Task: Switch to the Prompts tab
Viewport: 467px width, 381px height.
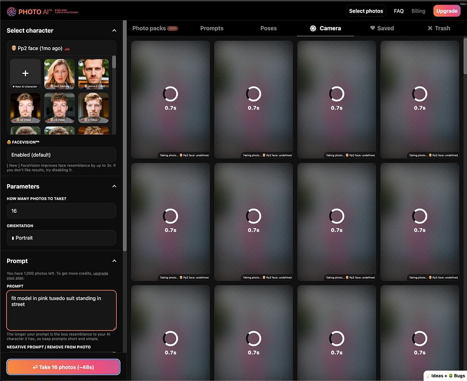Action: coord(212,29)
